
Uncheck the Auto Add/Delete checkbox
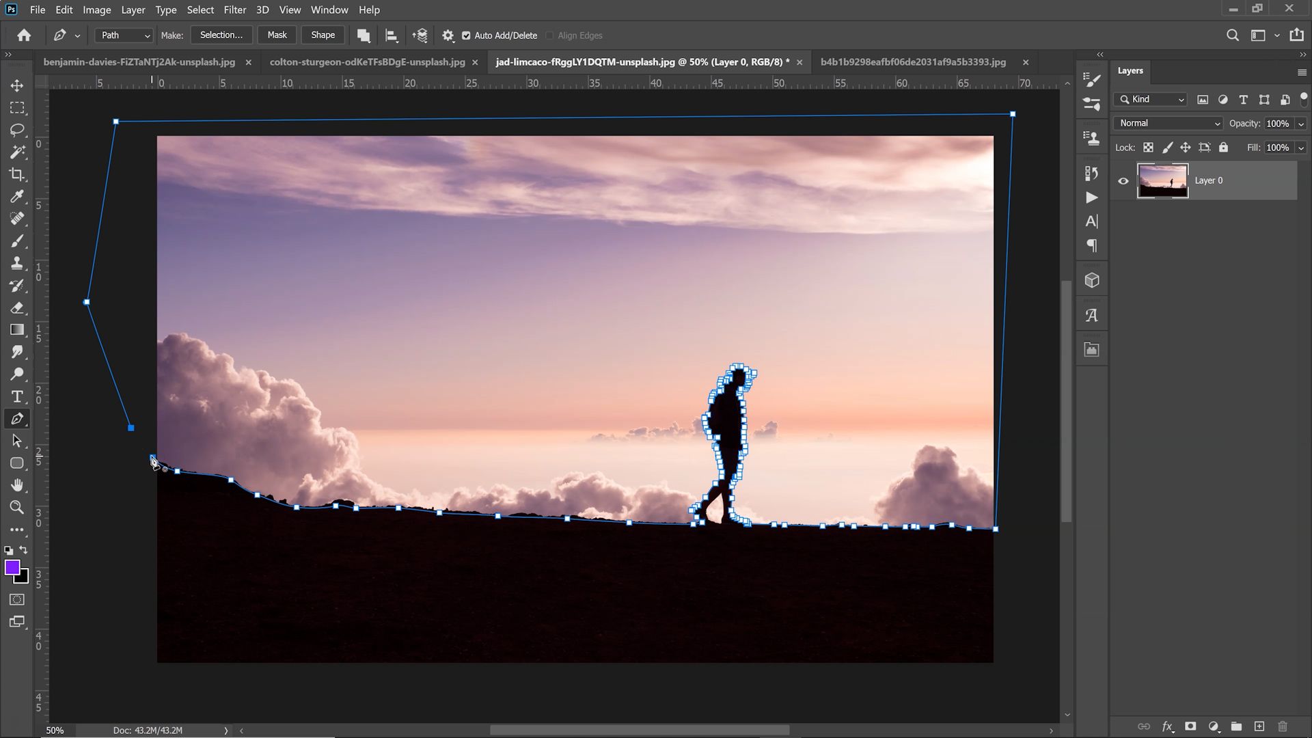coord(466,36)
